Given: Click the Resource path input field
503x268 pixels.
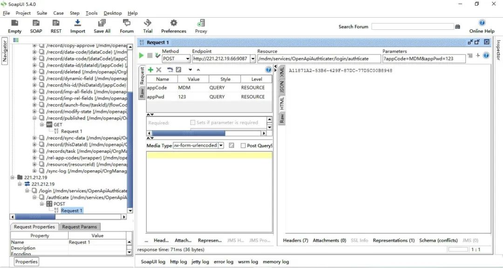Looking at the screenshot, I should (319, 59).
